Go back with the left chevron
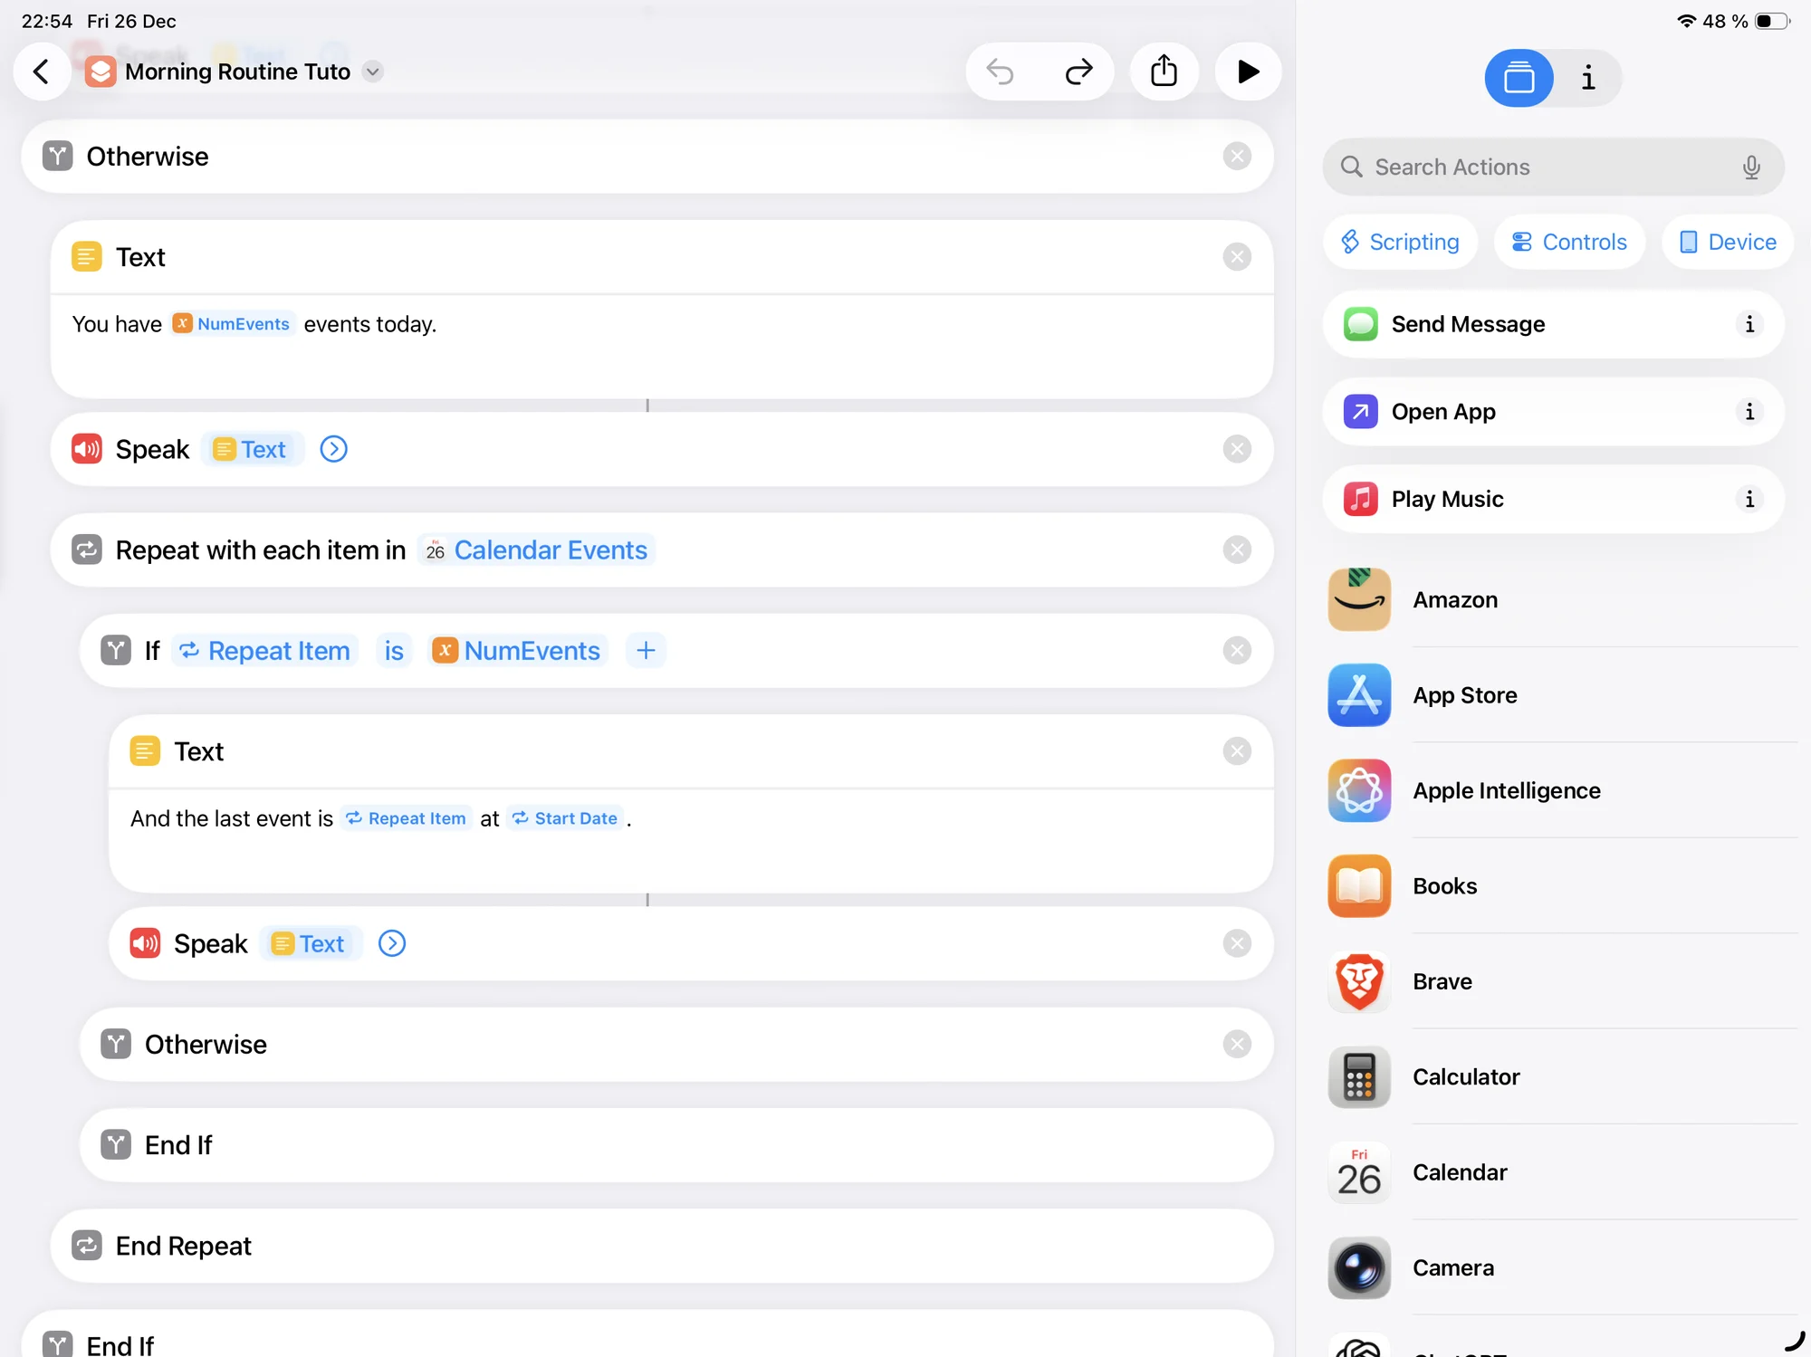The height and width of the screenshot is (1357, 1811). 42,72
